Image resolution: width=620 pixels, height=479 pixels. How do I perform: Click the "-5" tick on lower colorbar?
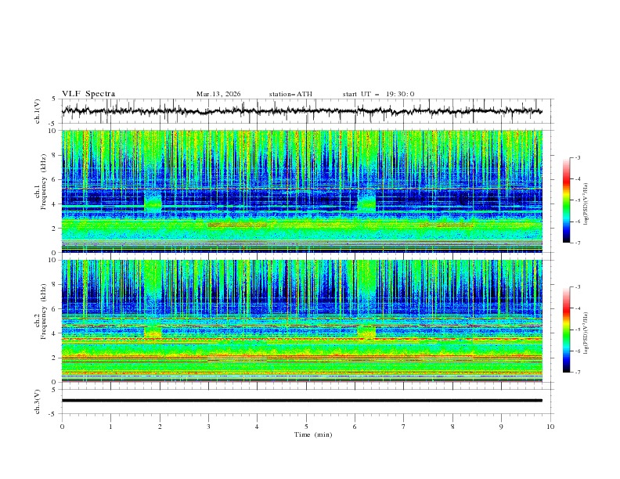(578, 330)
